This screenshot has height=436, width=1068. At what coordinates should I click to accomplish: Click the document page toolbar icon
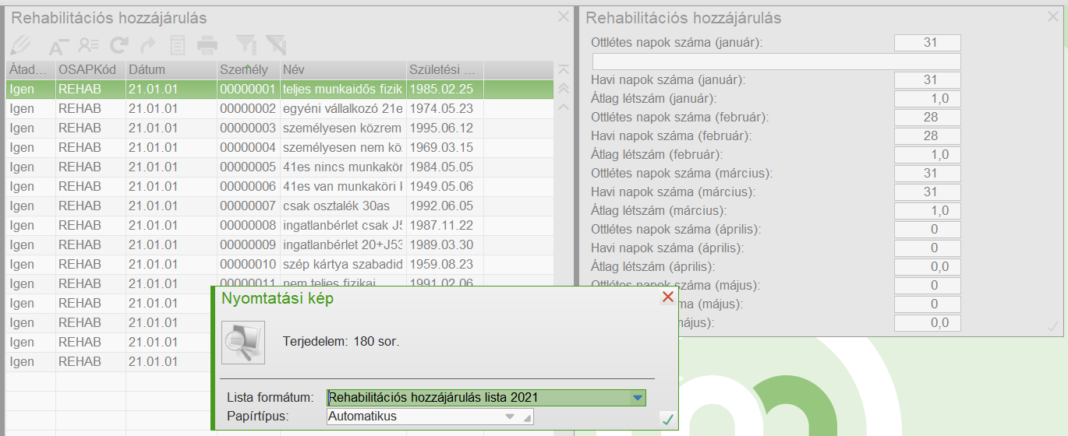tap(178, 45)
